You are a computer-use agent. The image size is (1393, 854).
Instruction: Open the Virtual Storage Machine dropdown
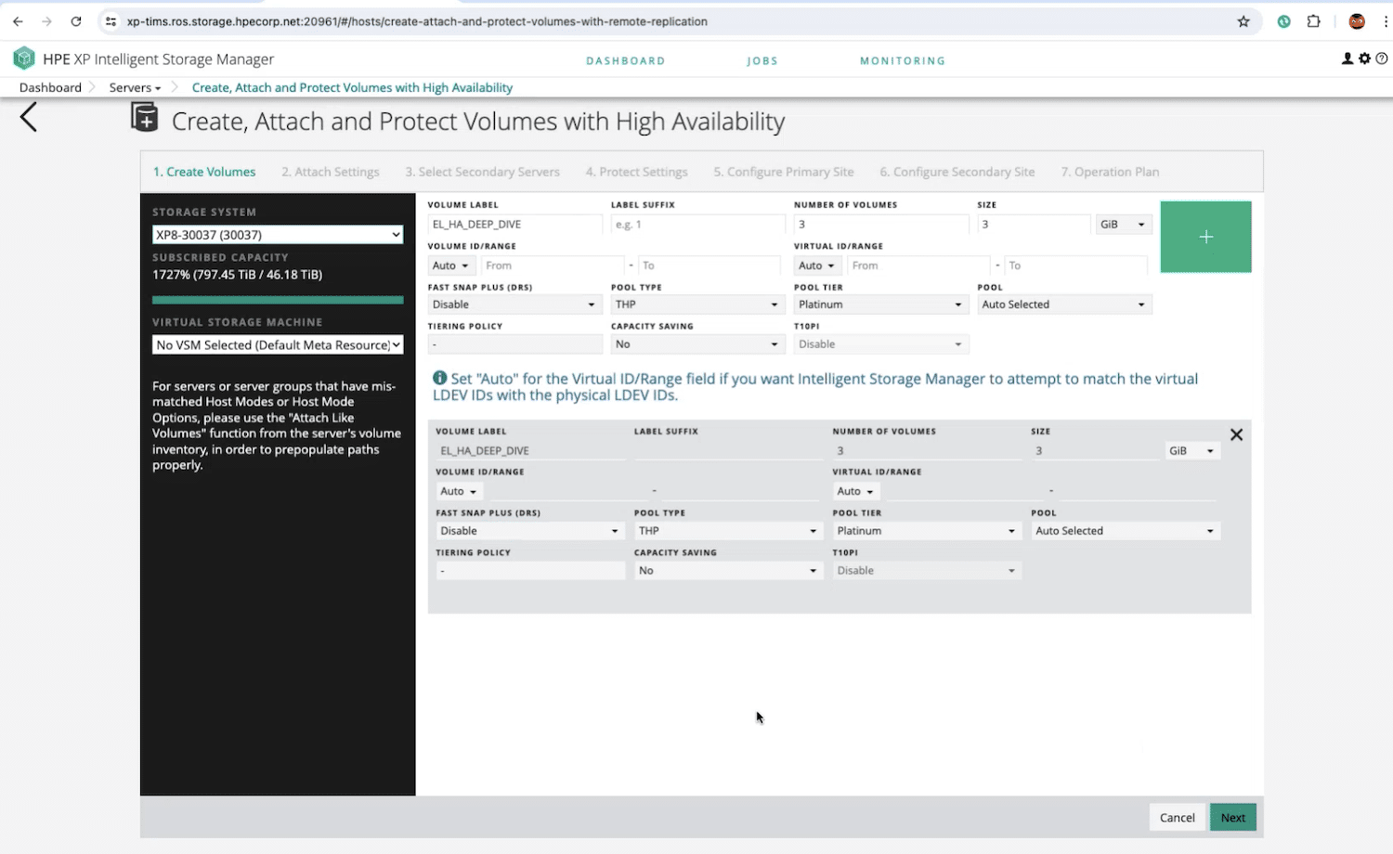click(278, 344)
